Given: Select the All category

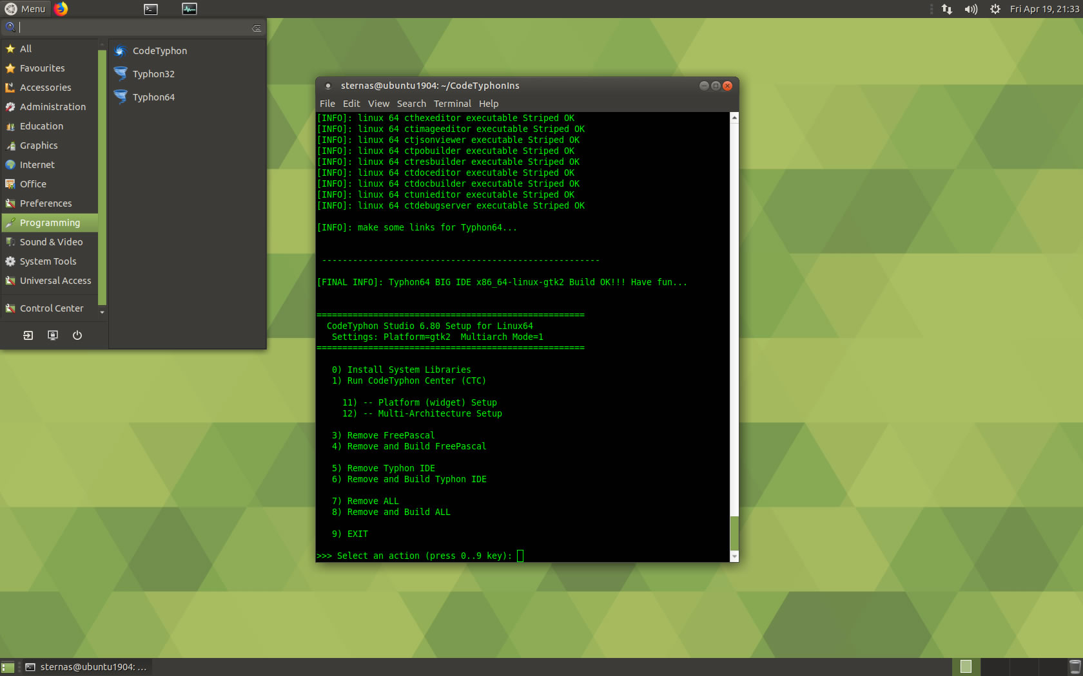Looking at the screenshot, I should (50, 49).
